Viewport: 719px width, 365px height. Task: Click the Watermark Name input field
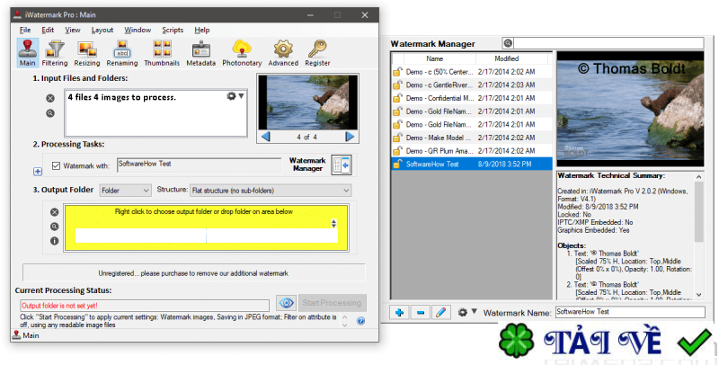630,312
